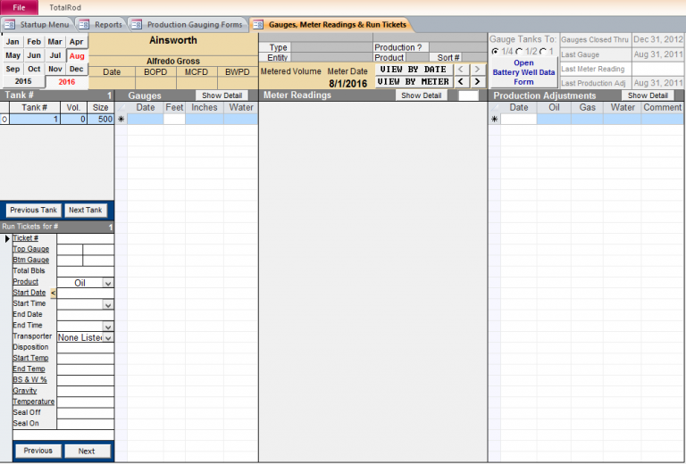
Task: Click the Ticket # input field
Action: (x=85, y=238)
